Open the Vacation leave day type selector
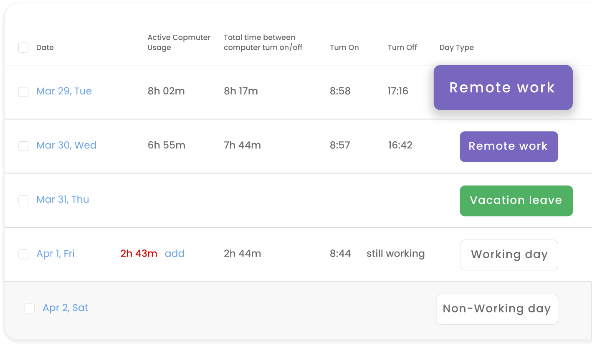This screenshot has height=346, width=597. coord(516,201)
